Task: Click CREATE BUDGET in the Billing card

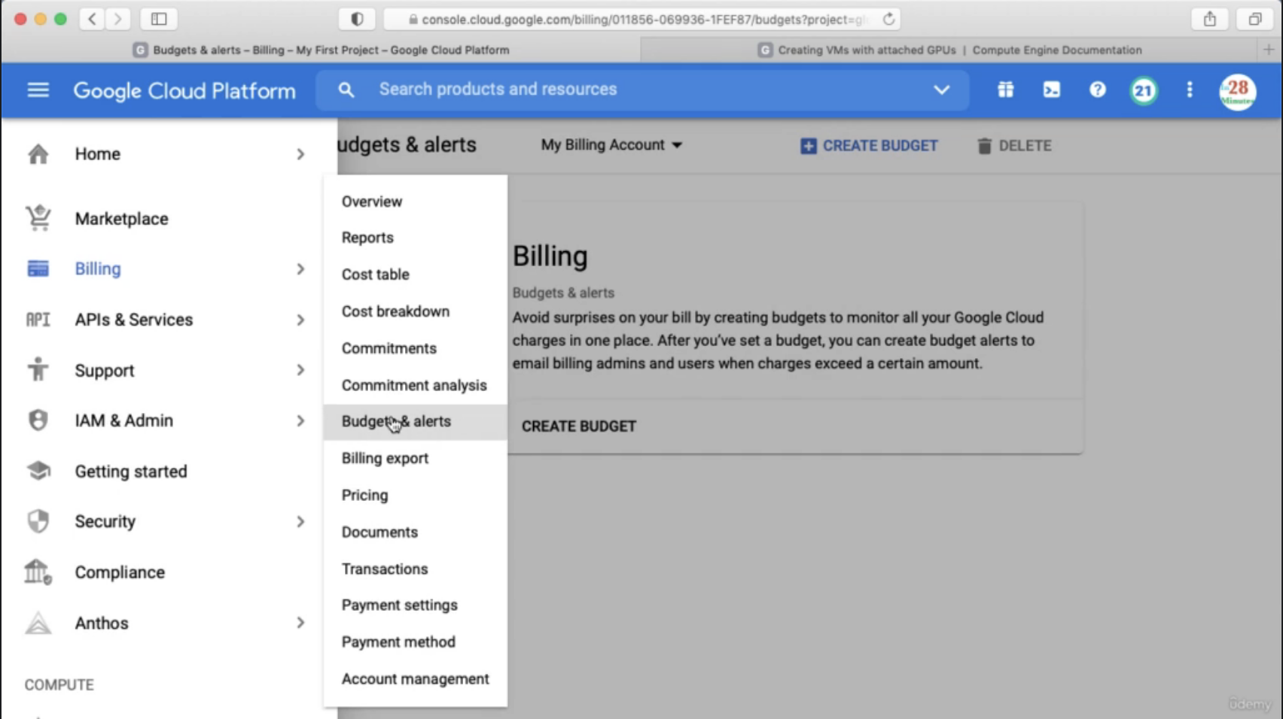Action: click(579, 426)
